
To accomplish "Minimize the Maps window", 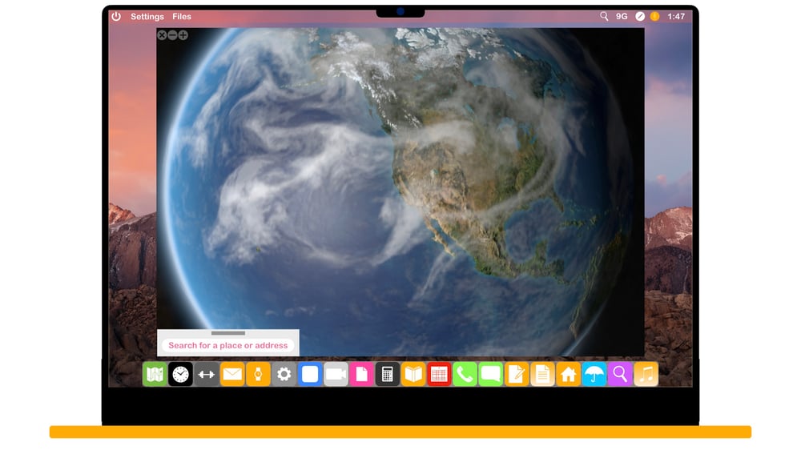I will coord(173,35).
